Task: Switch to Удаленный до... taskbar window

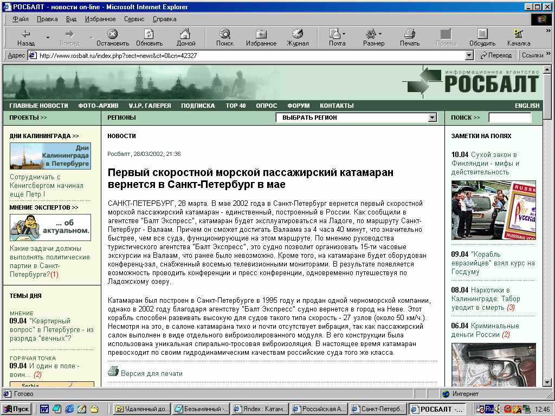Action: [142, 409]
